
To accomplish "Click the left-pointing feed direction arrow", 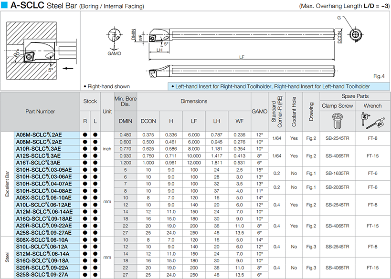I will (68, 68).
